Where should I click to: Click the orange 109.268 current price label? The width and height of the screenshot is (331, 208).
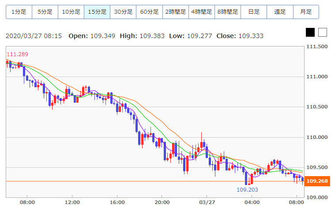317,181
